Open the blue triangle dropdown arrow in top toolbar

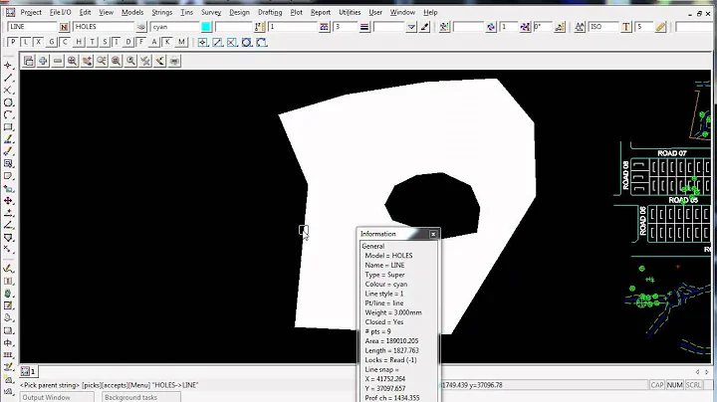411,27
